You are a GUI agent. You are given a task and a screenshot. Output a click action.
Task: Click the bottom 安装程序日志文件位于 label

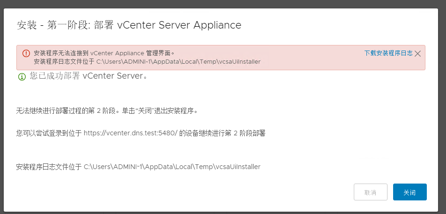[x=49, y=166]
